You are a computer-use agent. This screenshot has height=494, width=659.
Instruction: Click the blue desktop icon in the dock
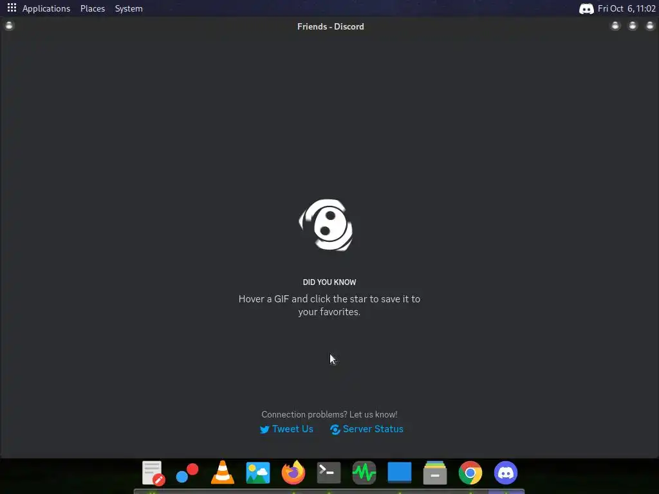pos(399,473)
